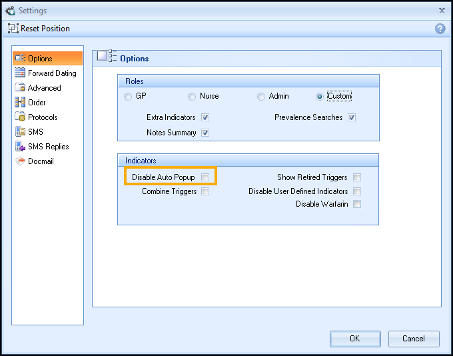453x356 pixels.
Task: Click the SMS phone icon
Action: (20, 132)
